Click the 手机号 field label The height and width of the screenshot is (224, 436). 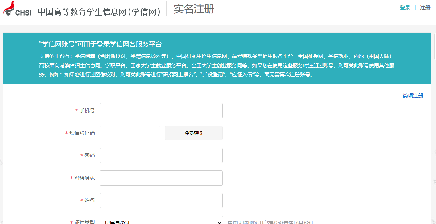click(x=87, y=110)
